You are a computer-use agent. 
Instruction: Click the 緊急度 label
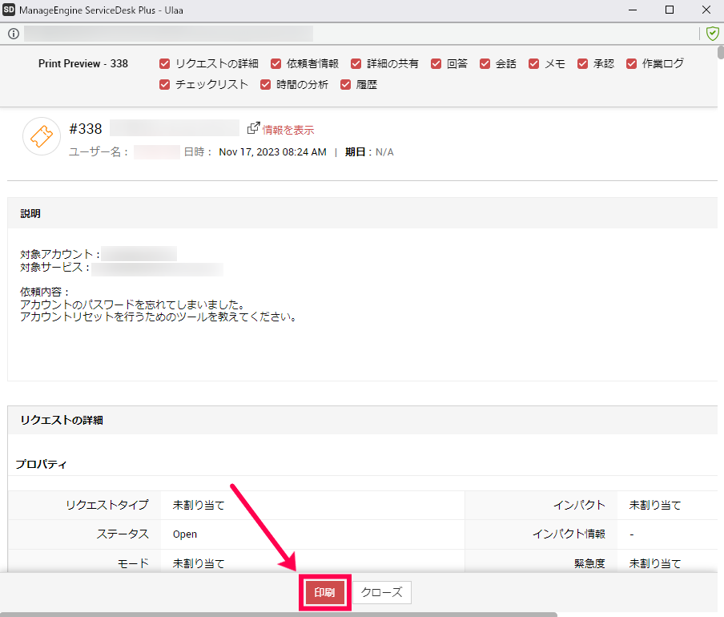click(x=589, y=563)
